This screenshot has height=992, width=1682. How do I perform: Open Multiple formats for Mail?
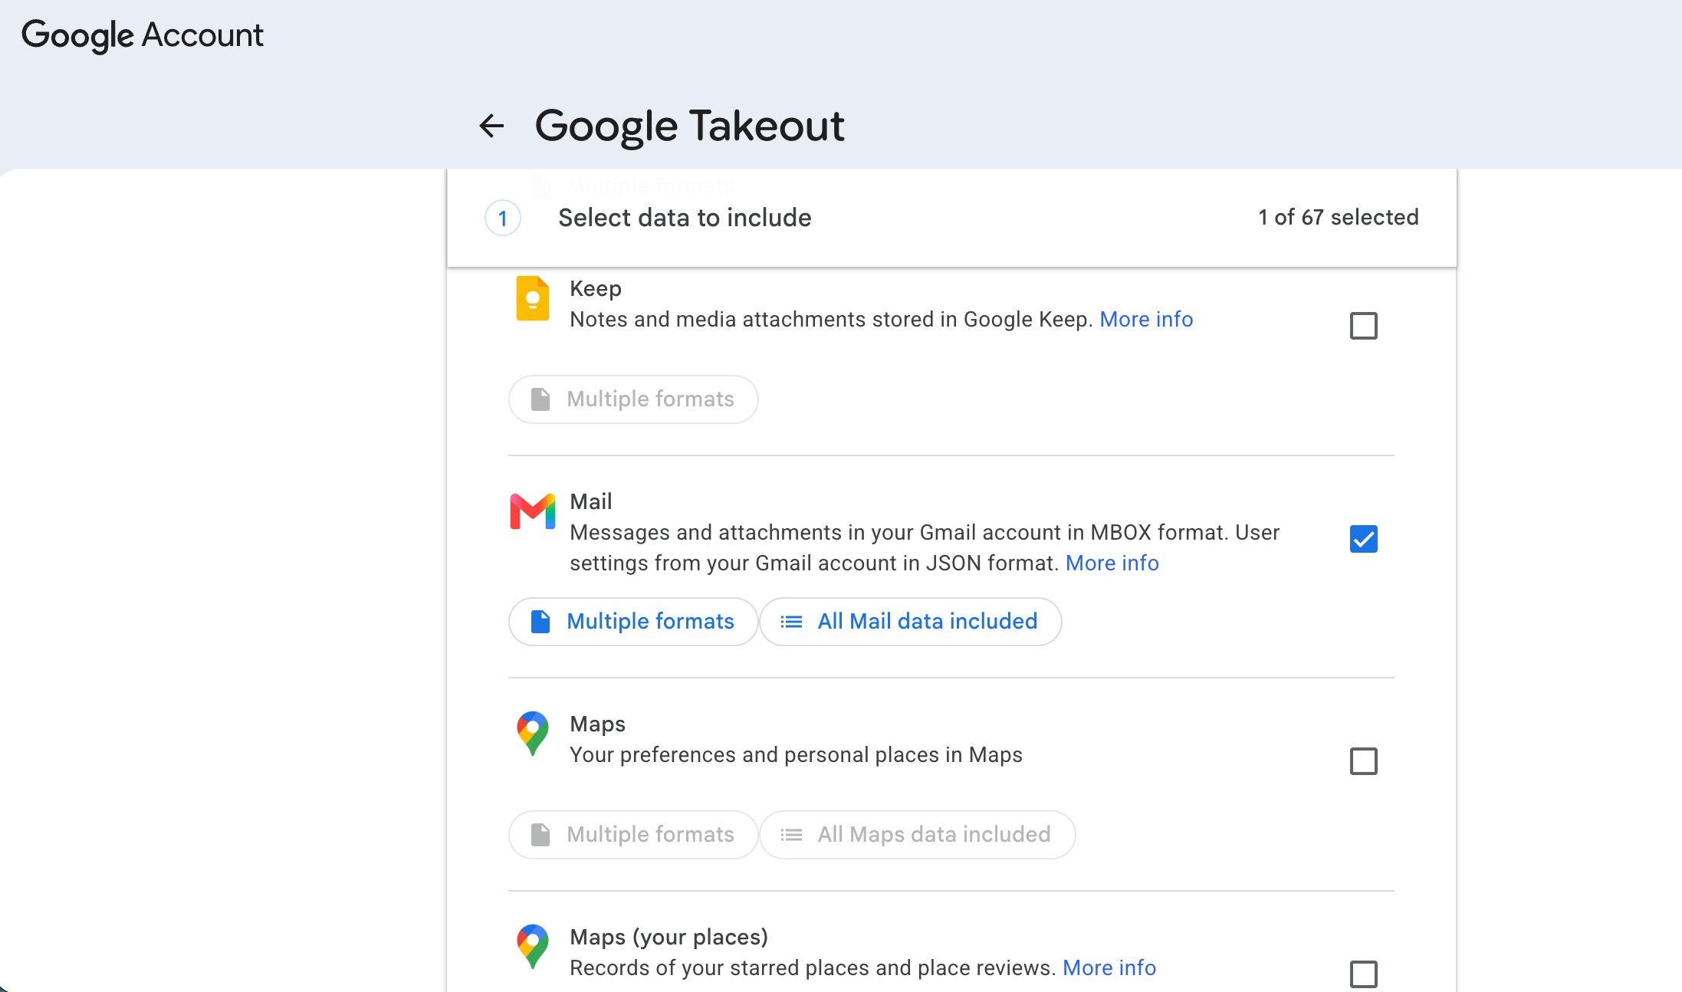(633, 622)
